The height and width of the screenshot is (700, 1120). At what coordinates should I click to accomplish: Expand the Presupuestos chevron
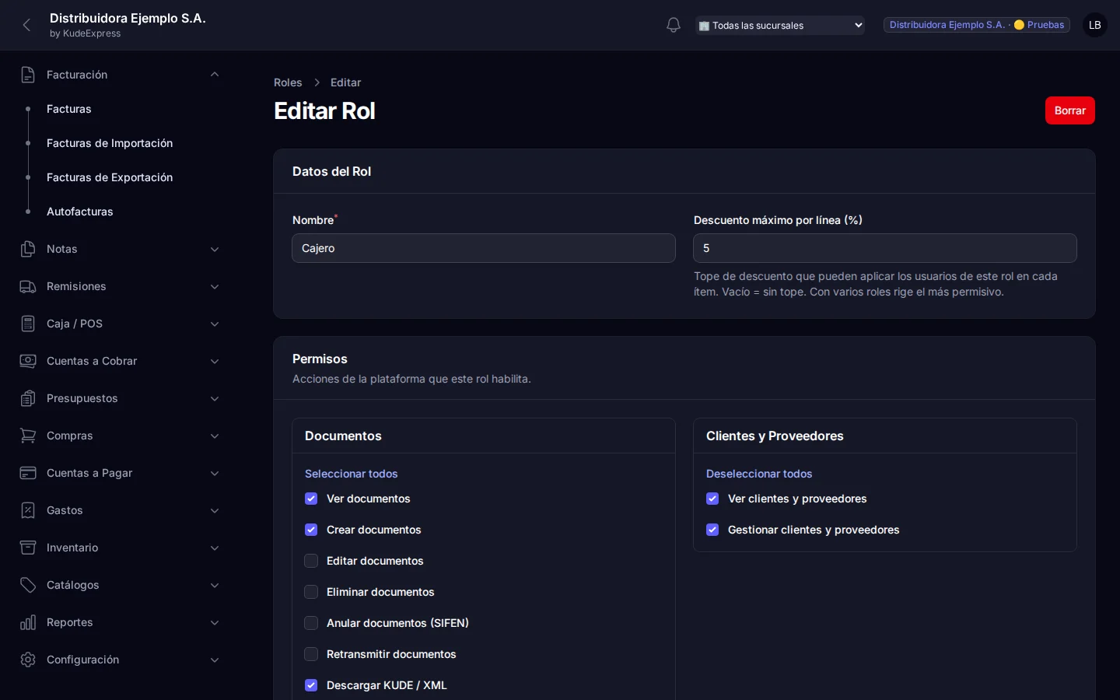point(215,398)
